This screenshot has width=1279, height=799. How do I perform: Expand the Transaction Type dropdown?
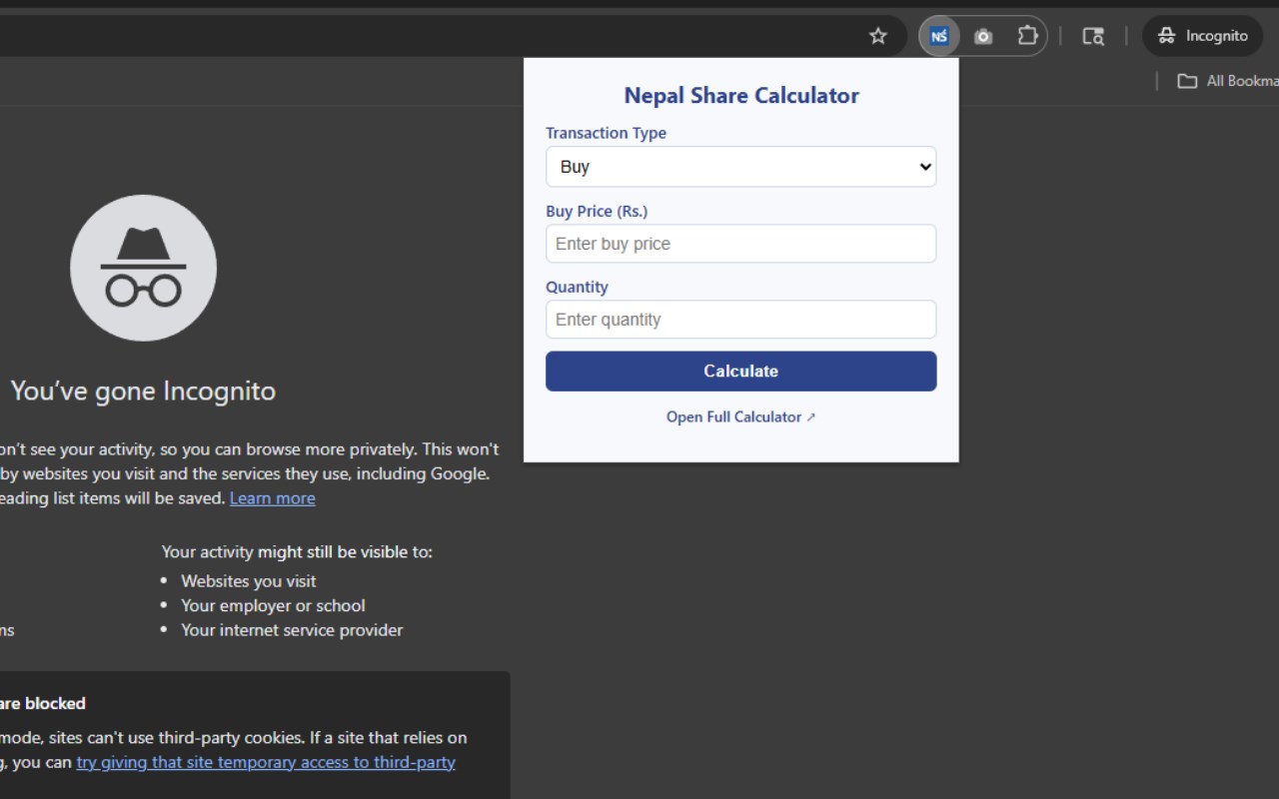740,167
